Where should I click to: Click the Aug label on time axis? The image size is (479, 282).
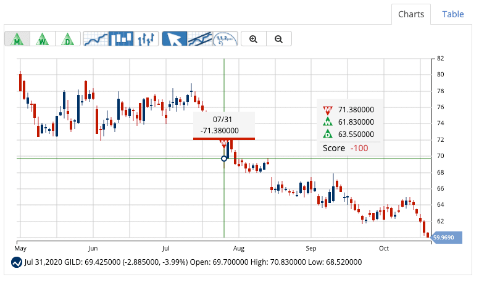pos(239,249)
